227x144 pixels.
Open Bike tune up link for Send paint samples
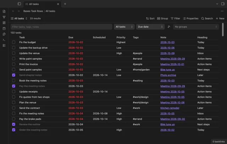[167, 70]
